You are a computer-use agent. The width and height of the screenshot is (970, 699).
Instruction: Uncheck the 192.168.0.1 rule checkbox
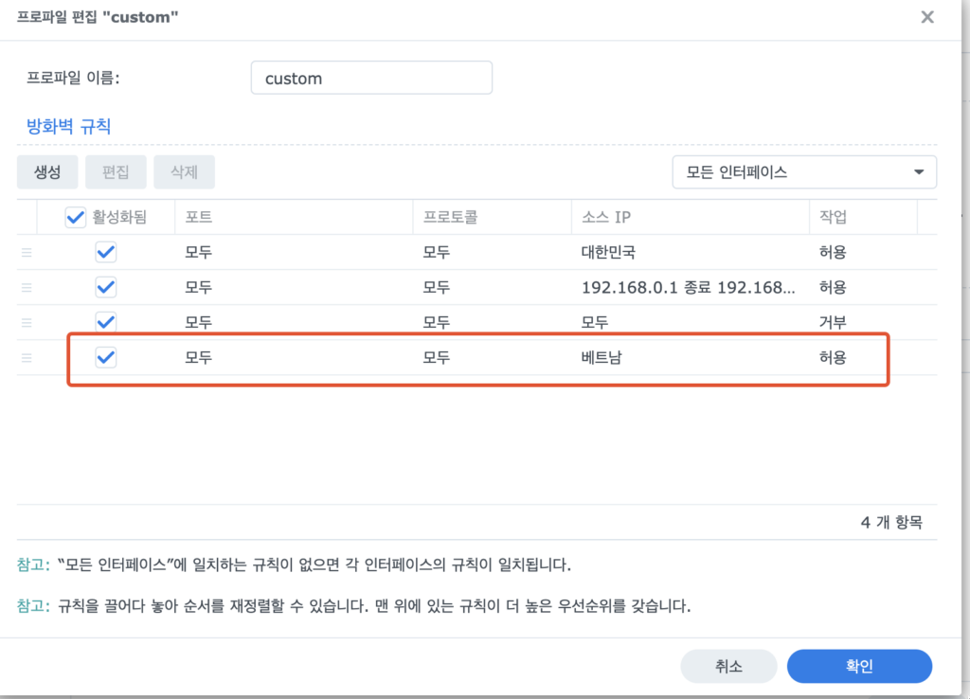(106, 287)
